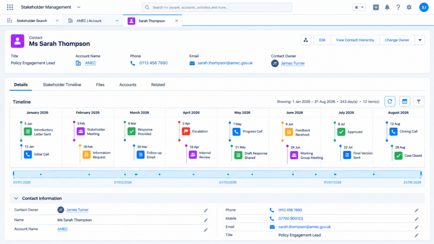Click the global search input field
This screenshot has width=434, height=244.
click(x=217, y=8)
